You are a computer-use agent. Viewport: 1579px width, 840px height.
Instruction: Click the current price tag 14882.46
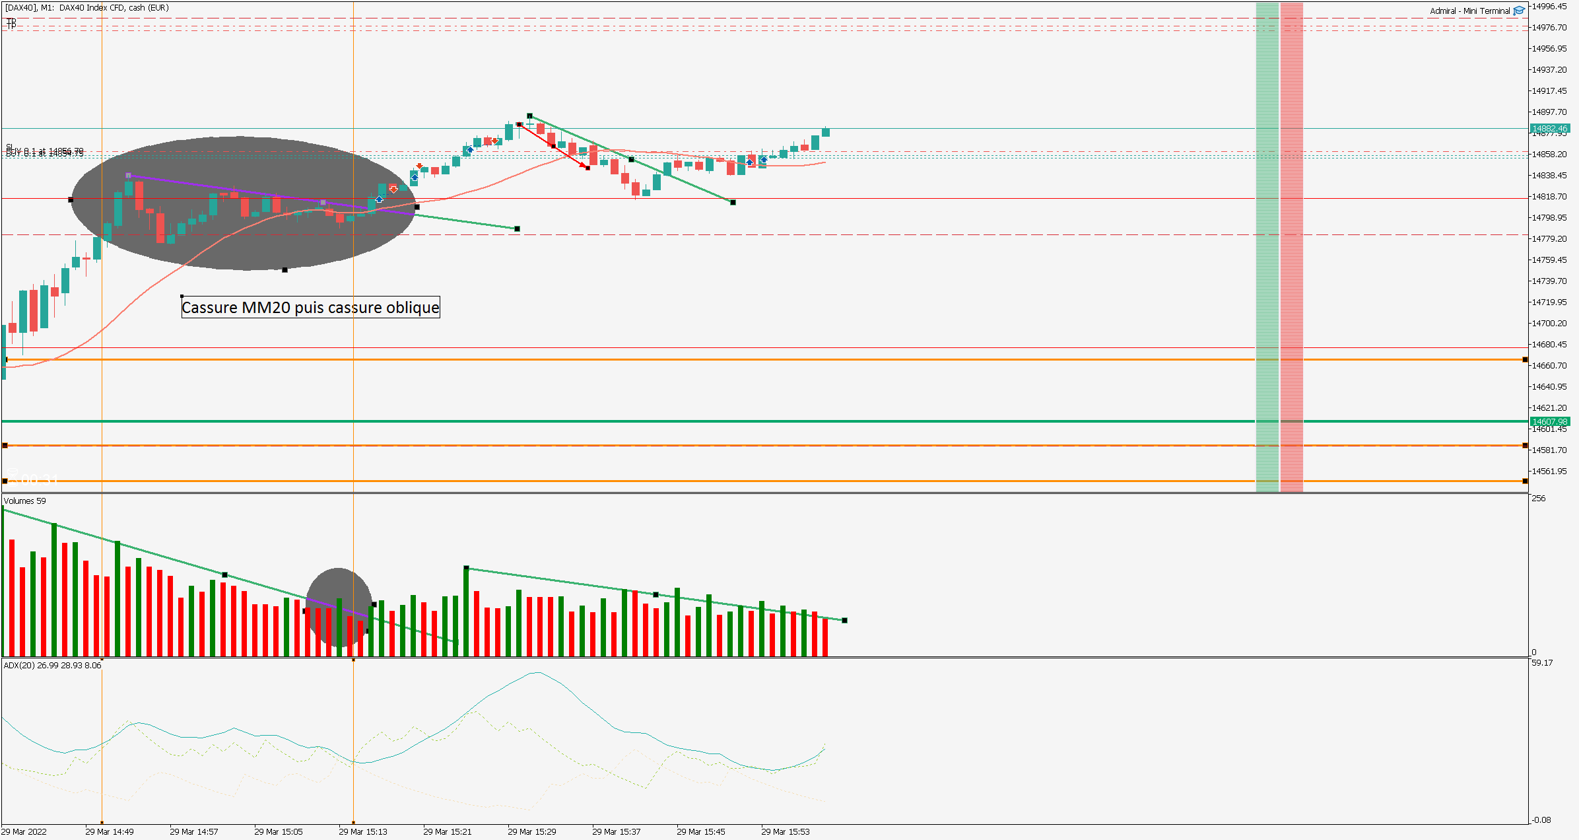tap(1549, 129)
